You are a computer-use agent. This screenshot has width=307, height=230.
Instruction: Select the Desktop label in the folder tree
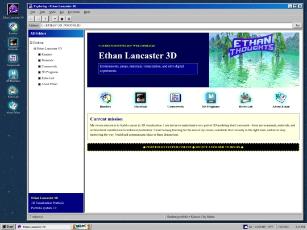pyautogui.click(x=39, y=43)
